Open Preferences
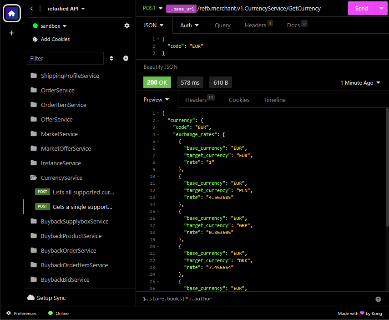Viewport: 389px width, 320px height. point(25,313)
